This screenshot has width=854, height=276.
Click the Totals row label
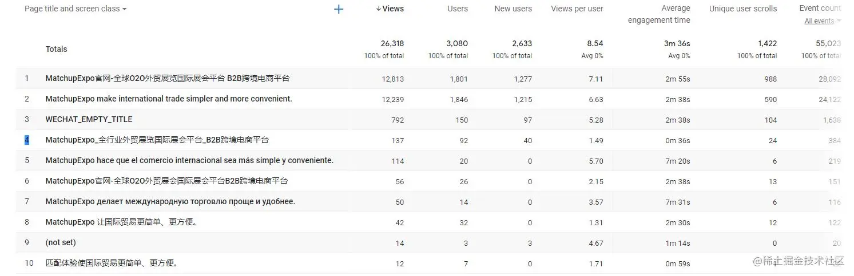pos(56,50)
